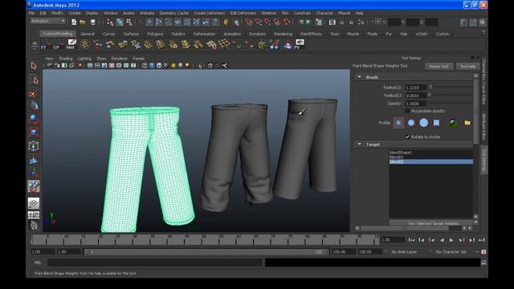
Task: Open the Skeleton menu
Action: 269,13
